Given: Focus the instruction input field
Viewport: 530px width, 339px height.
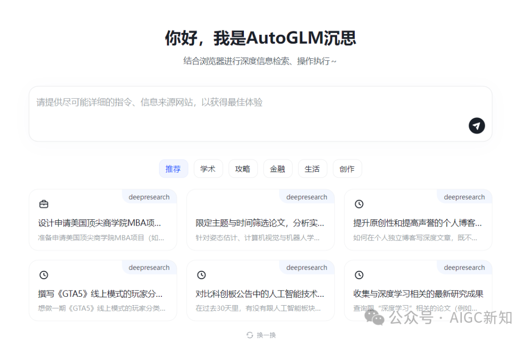Looking at the screenshot, I should pyautogui.click(x=260, y=114).
